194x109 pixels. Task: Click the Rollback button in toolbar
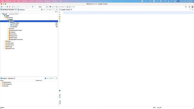point(28,7)
